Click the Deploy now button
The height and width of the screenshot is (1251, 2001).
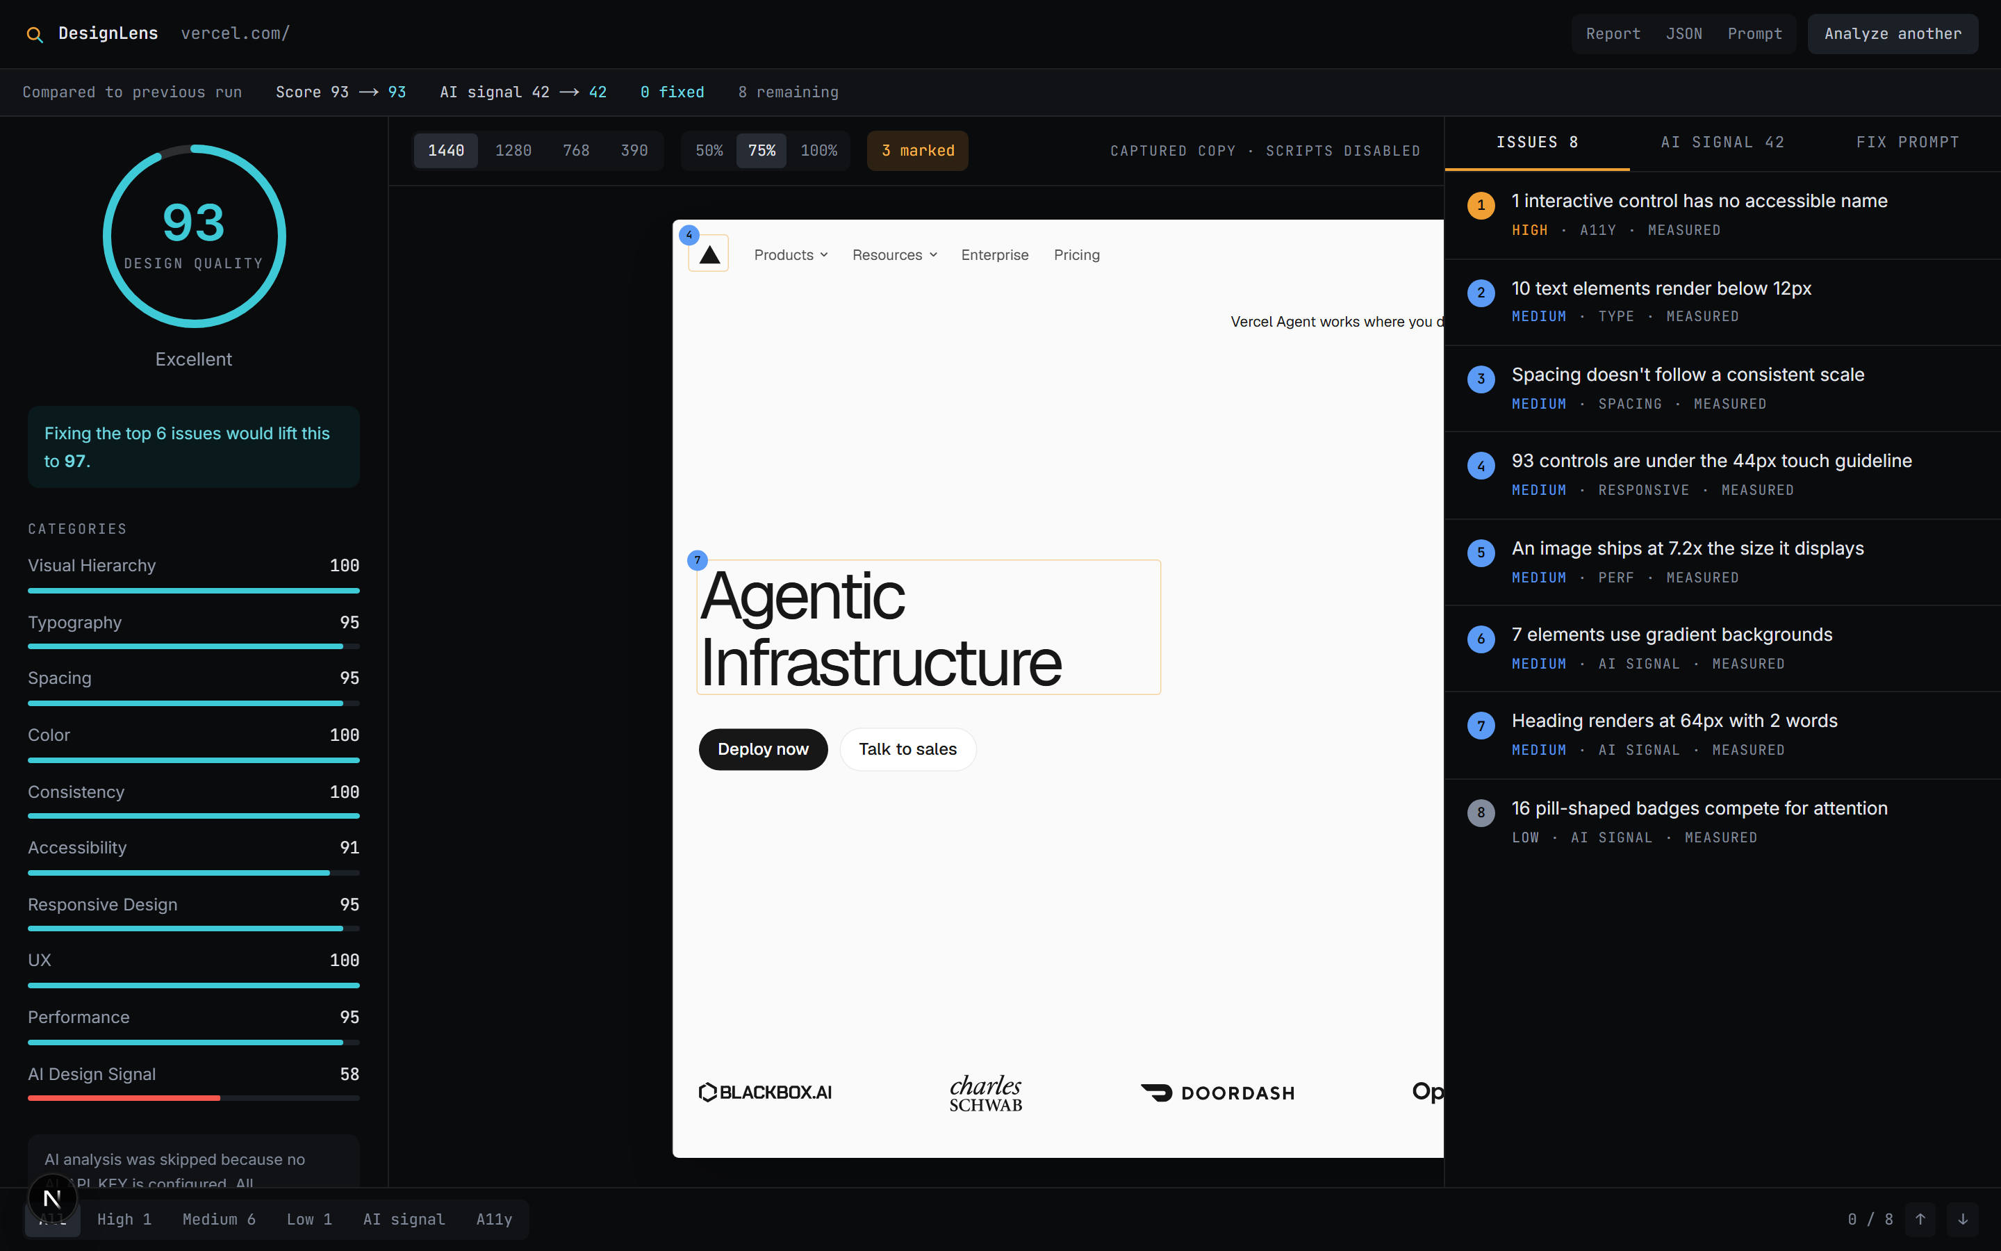[762, 749]
